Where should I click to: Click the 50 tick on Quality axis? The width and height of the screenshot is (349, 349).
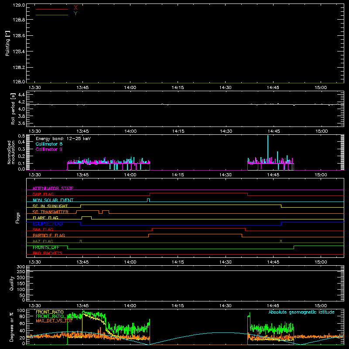click(x=22, y=295)
